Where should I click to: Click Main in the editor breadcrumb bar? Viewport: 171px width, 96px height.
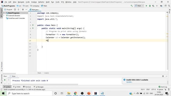pos(39,73)
